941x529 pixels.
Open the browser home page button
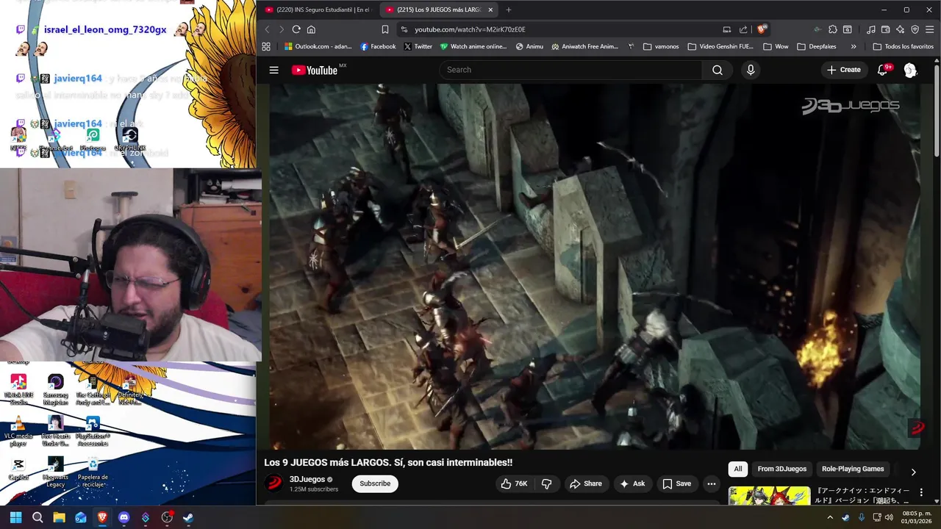[311, 29]
